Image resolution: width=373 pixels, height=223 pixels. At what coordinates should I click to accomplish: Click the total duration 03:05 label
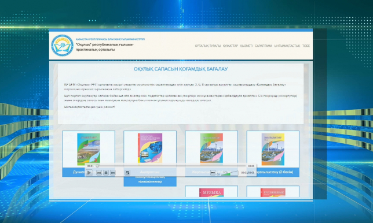(251, 166)
